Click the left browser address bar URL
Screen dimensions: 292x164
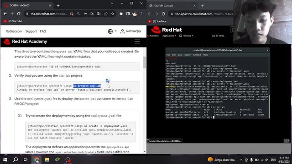point(49,14)
